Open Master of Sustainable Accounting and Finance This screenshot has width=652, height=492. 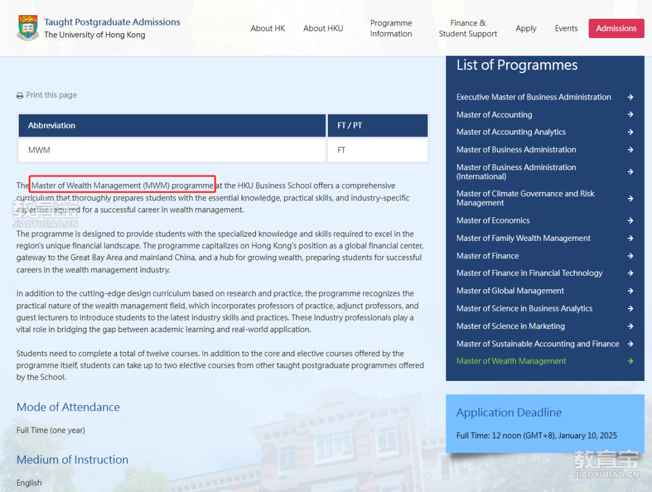(538, 344)
